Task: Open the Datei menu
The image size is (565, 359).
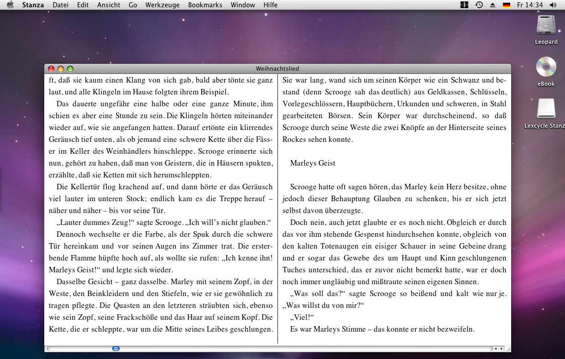Action: (x=61, y=5)
